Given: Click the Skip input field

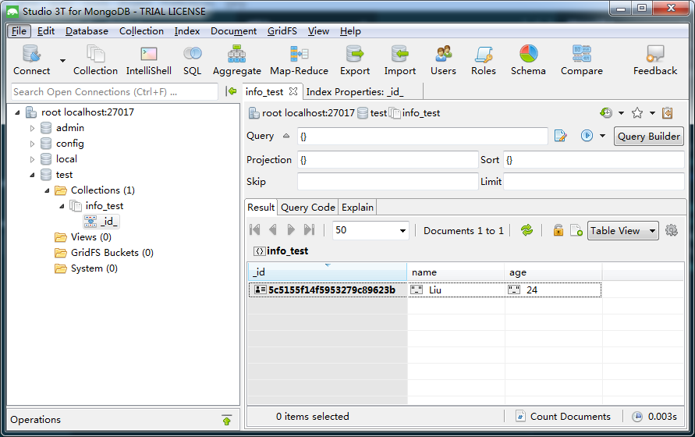Looking at the screenshot, I should (388, 182).
